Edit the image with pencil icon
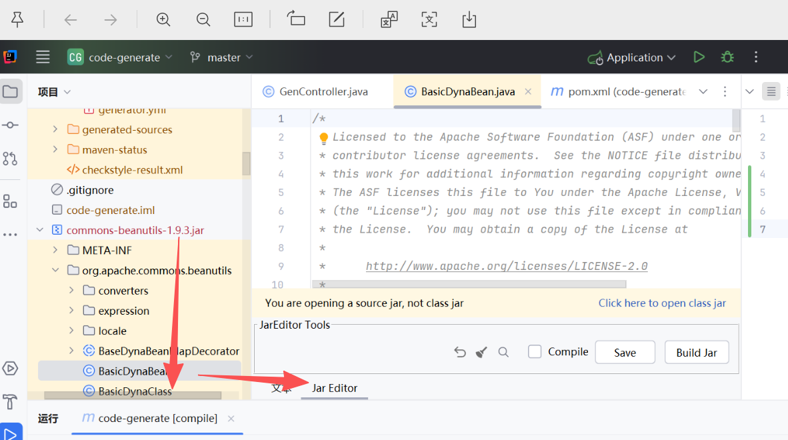The height and width of the screenshot is (440, 788). click(x=337, y=19)
